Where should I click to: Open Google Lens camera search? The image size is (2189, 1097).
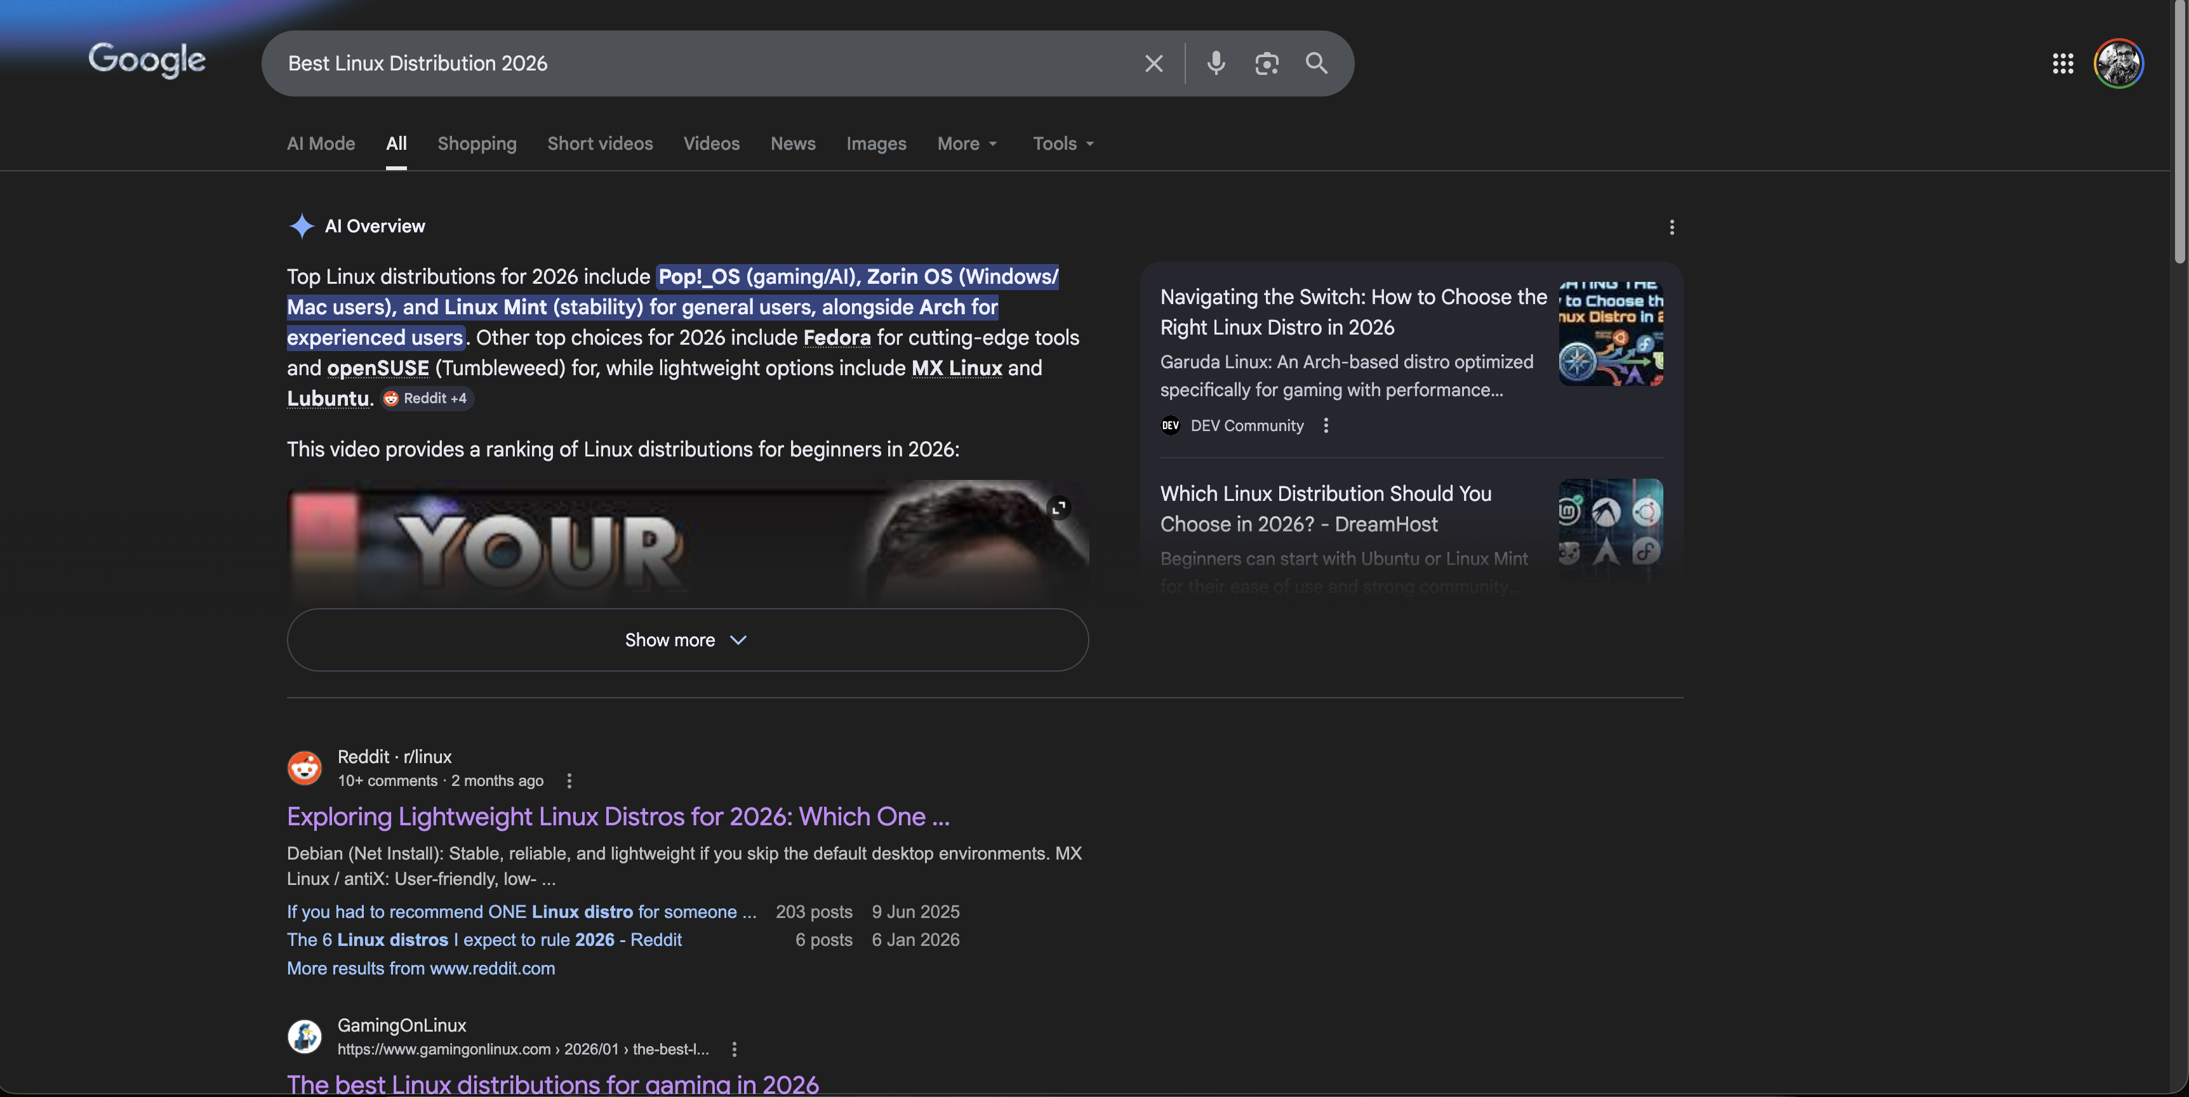point(1267,63)
